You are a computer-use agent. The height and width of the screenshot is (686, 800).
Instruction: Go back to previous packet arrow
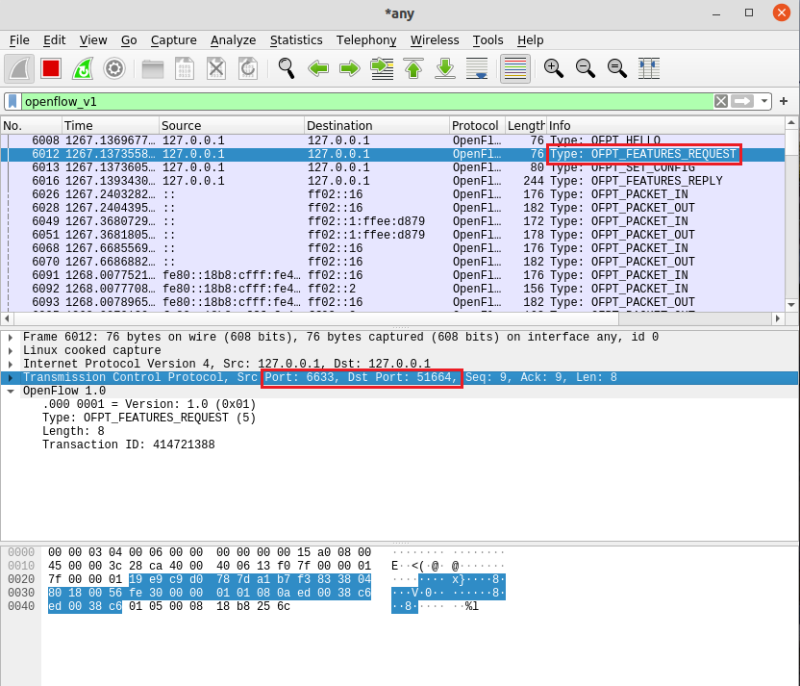[318, 68]
